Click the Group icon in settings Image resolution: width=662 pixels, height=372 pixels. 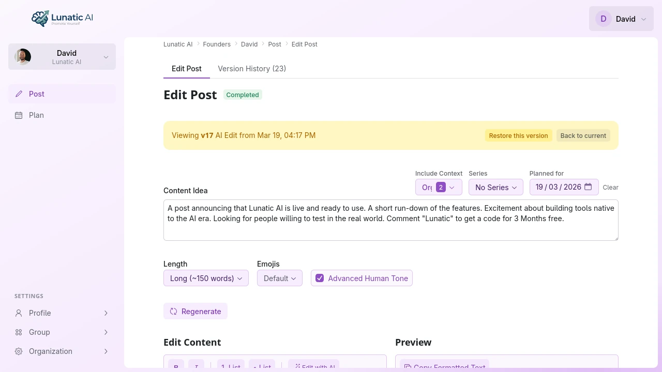click(19, 332)
